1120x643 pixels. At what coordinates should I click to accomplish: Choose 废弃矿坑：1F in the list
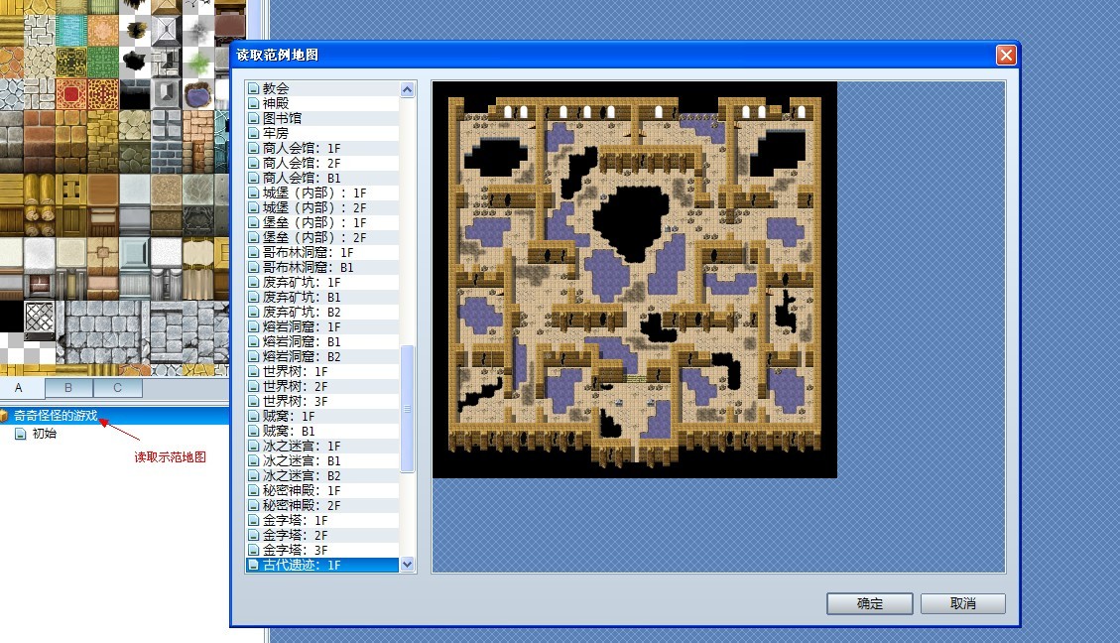[x=322, y=282]
